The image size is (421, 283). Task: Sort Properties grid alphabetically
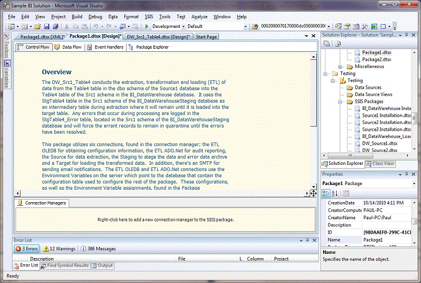(x=335, y=193)
